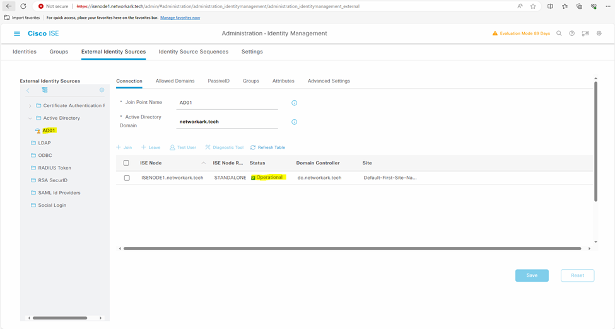
Task: Expand the Certificate Authentication folder
Action: click(30, 106)
